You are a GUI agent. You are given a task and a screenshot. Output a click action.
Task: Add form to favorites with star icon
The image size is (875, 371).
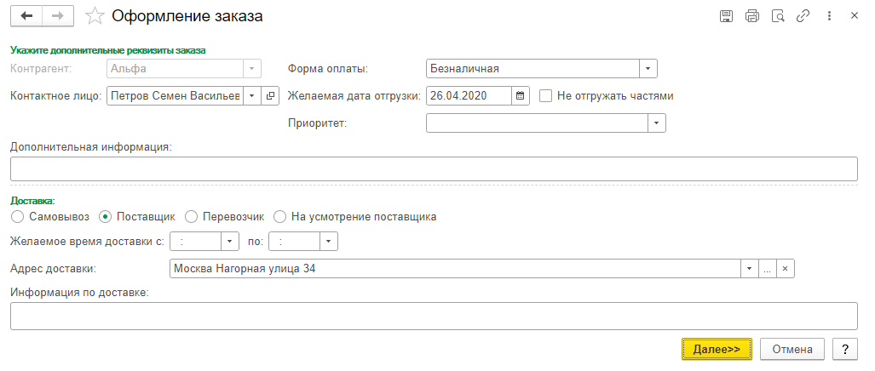pos(96,16)
